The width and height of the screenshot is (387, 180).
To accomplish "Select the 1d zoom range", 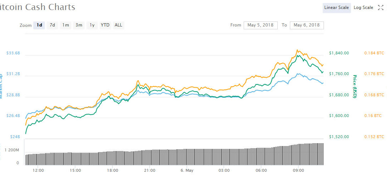I will pyautogui.click(x=39, y=25).
